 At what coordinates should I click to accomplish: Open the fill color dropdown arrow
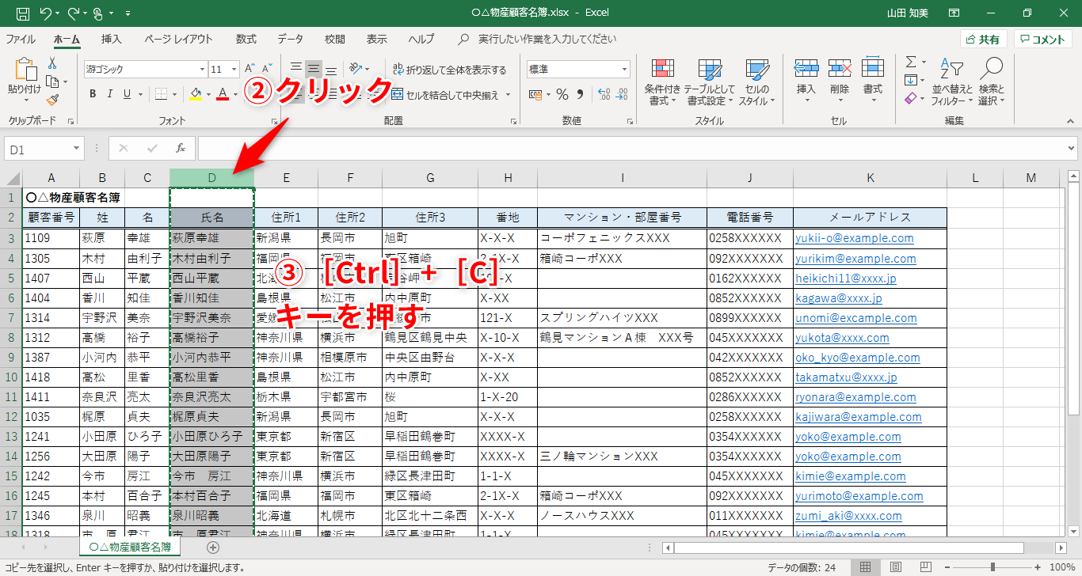pos(208,95)
